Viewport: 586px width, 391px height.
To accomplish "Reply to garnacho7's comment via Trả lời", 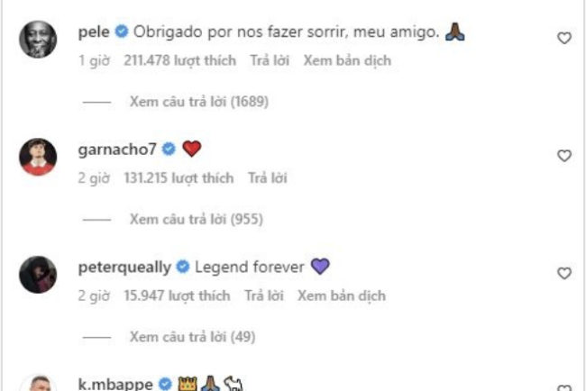I will point(268,178).
